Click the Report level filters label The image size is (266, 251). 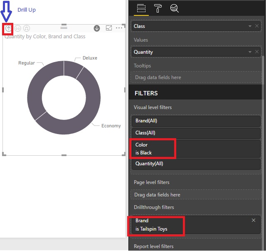point(153,246)
